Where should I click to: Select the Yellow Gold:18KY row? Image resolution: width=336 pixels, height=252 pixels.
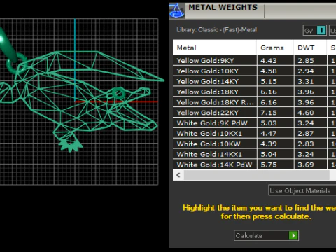pos(254,92)
